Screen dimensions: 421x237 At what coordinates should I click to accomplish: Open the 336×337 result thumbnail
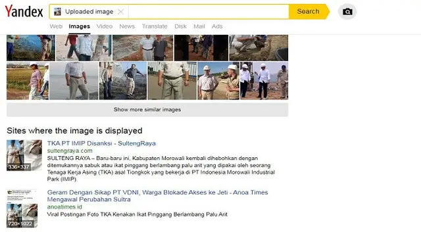(24, 155)
